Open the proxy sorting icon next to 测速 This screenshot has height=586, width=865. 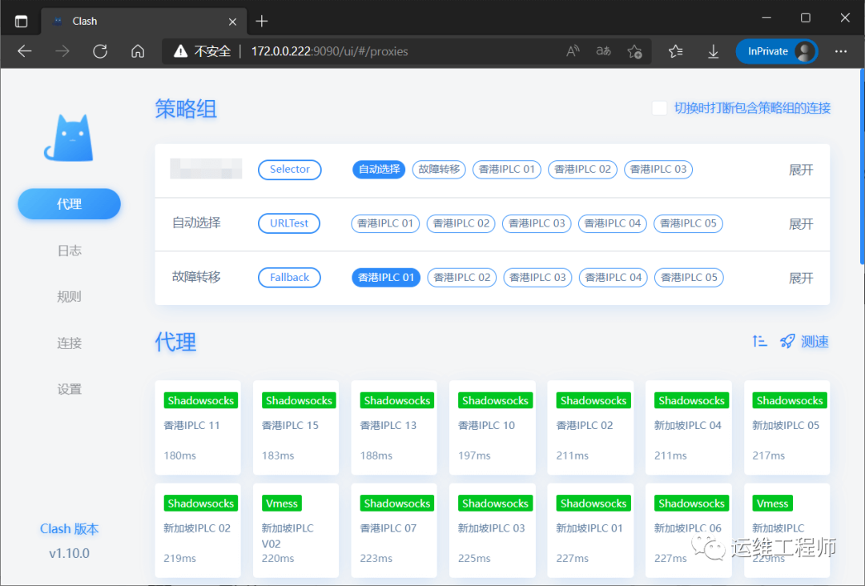click(759, 340)
